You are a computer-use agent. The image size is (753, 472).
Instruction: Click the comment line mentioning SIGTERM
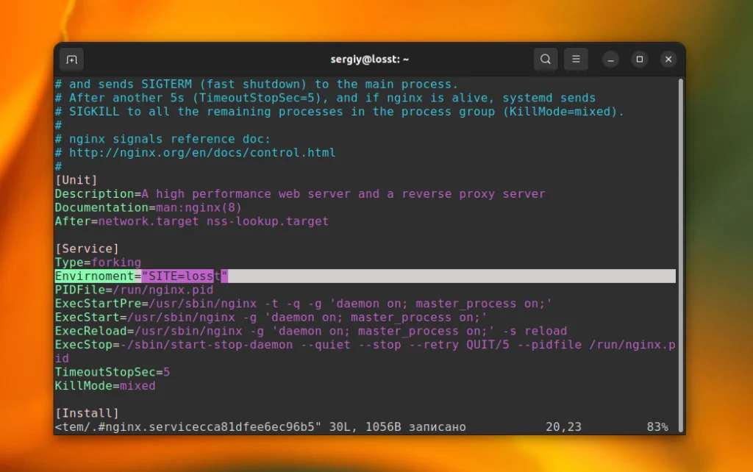click(x=257, y=85)
